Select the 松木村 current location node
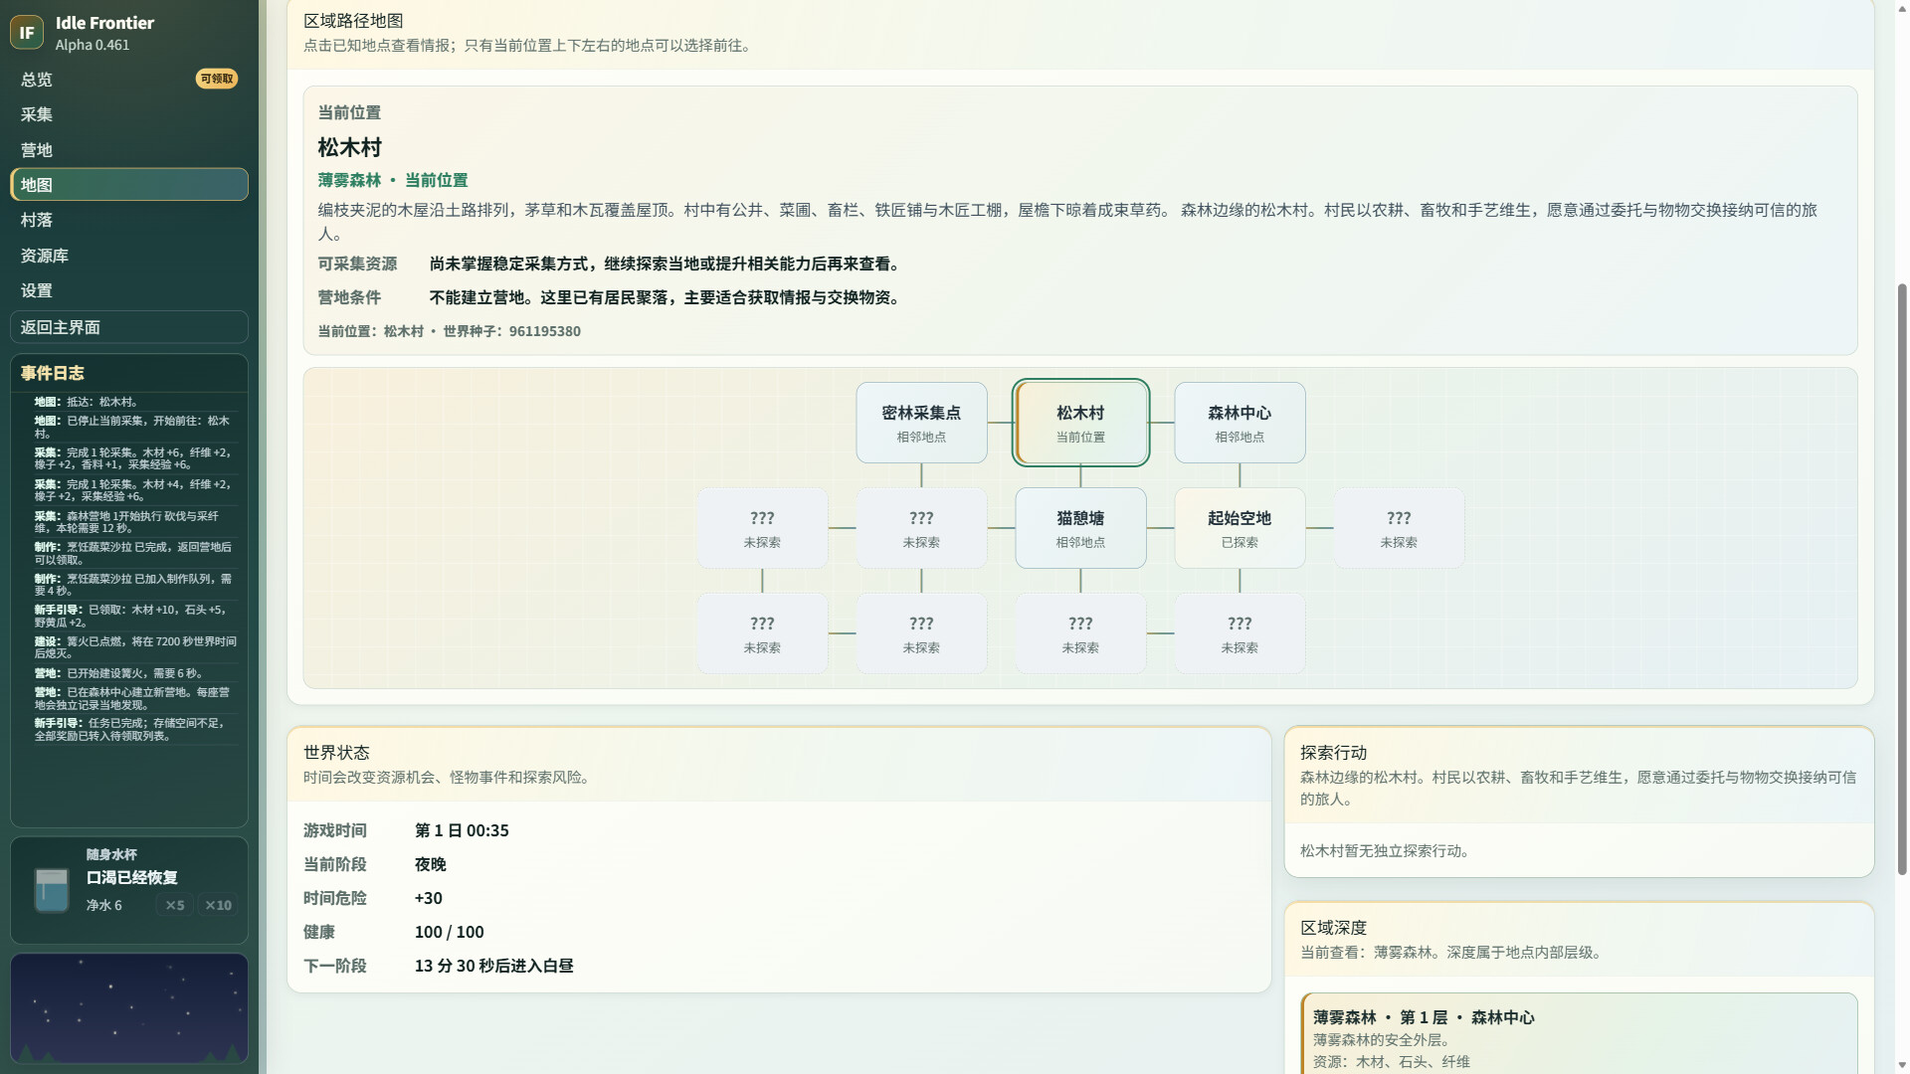This screenshot has width=1910, height=1074. click(x=1080, y=423)
